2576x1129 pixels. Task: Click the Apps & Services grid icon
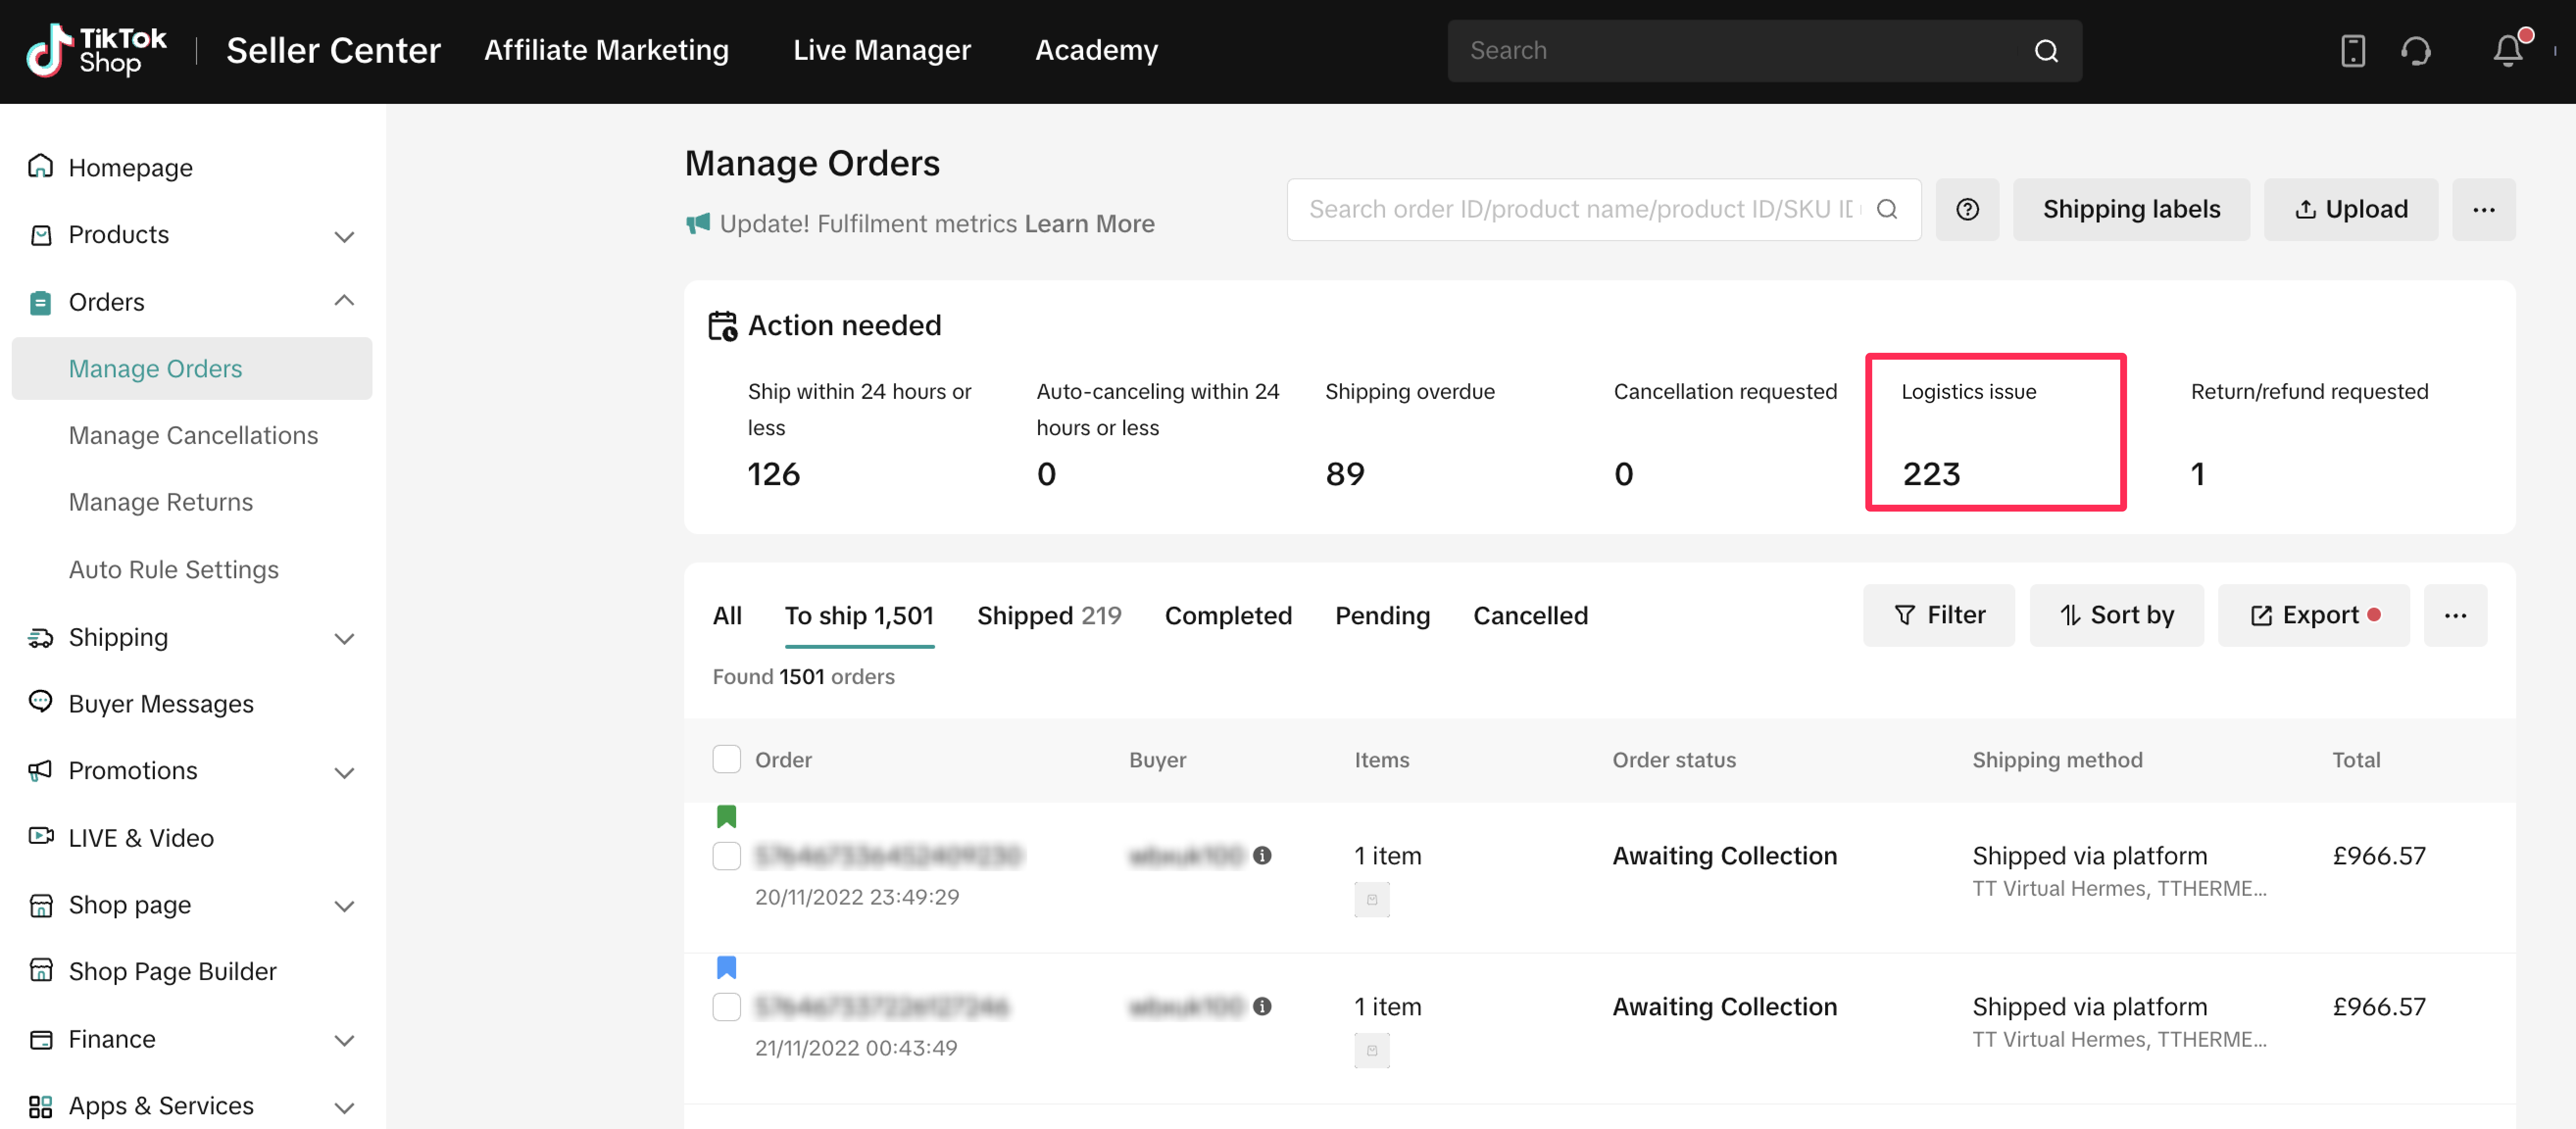[x=40, y=1106]
